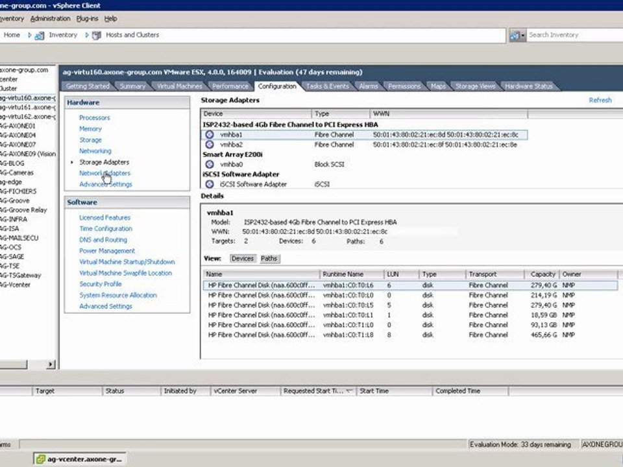Sort devices by Runtime Name column header
623x467 pixels.
tap(352, 274)
